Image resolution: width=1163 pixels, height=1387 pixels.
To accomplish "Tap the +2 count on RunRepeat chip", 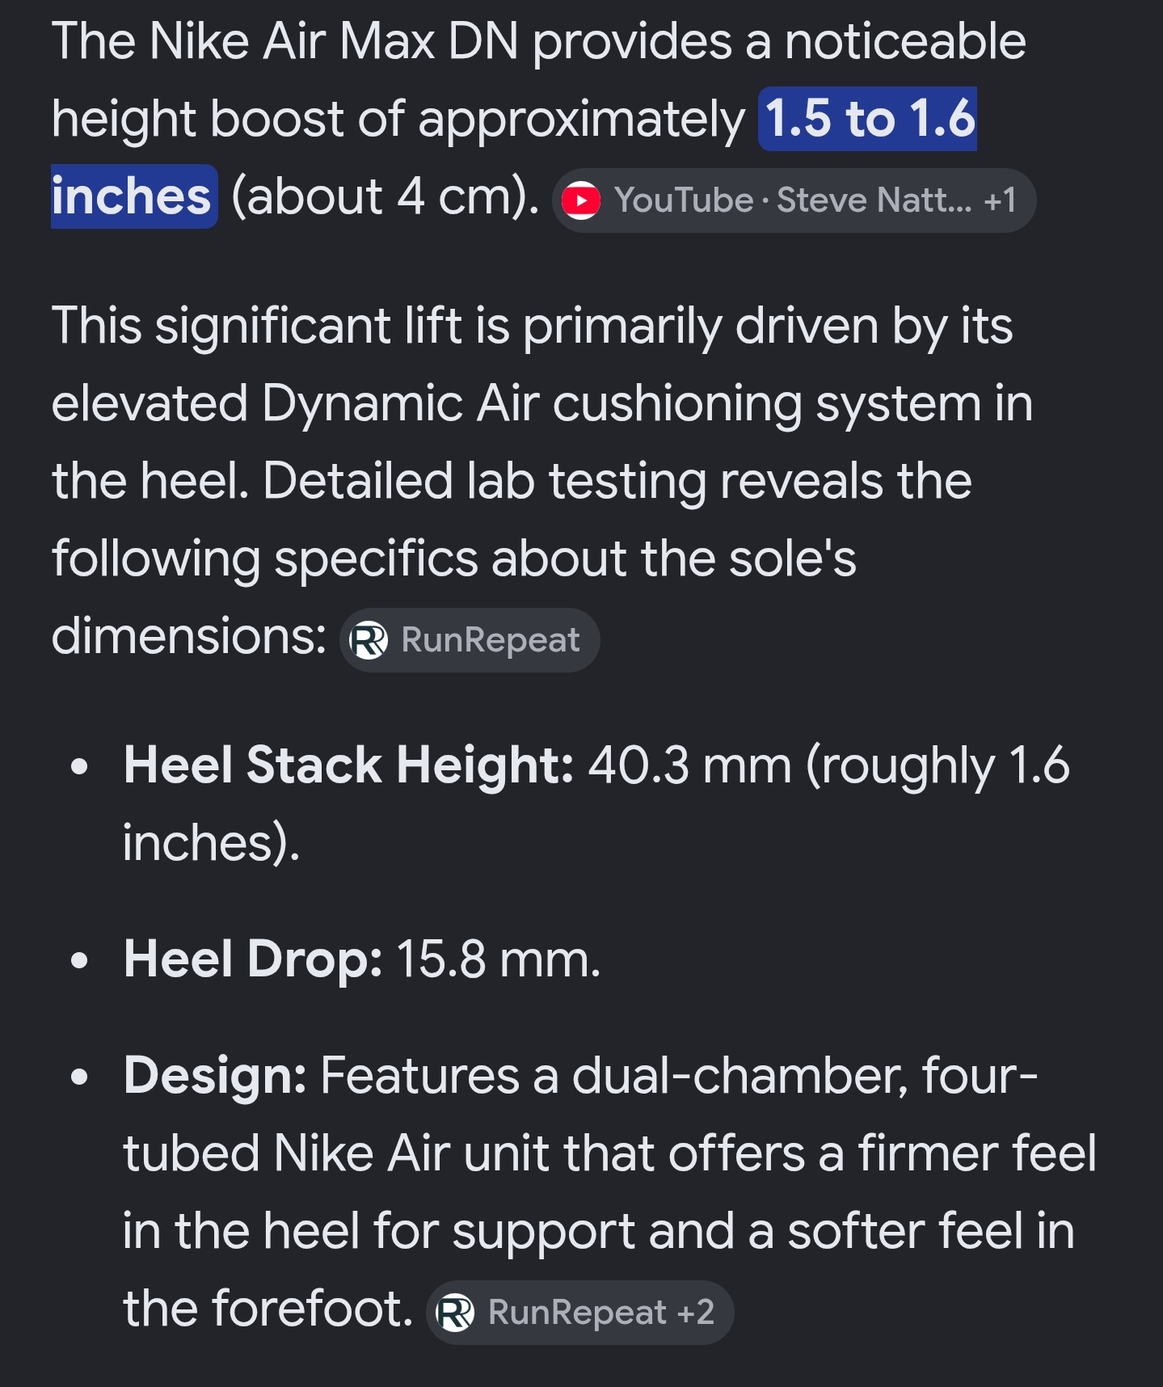I will tap(695, 1313).
